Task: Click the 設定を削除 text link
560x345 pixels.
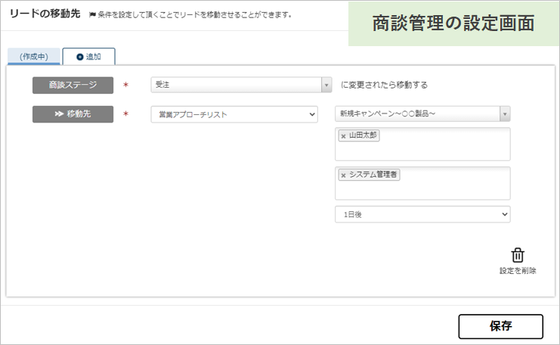Action: pyautogui.click(x=518, y=270)
